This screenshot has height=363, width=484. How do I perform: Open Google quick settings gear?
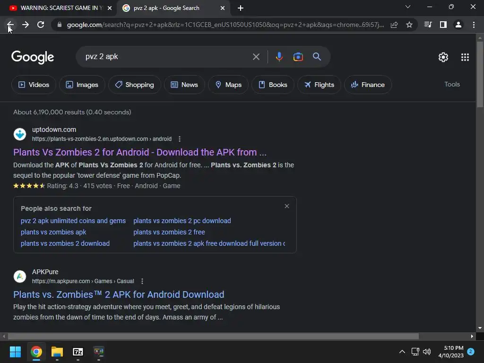point(443,57)
